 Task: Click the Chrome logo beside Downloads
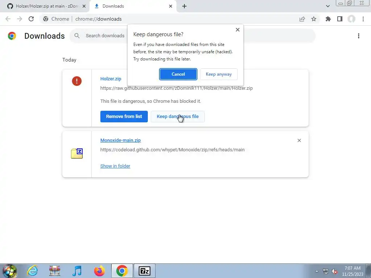click(x=12, y=36)
